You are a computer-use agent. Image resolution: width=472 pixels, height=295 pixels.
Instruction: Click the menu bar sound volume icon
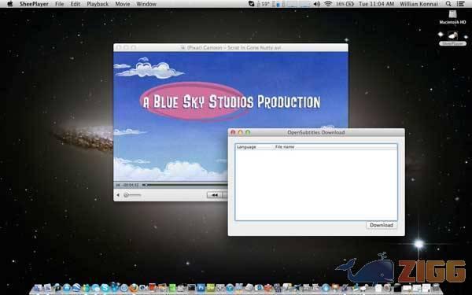point(317,4)
